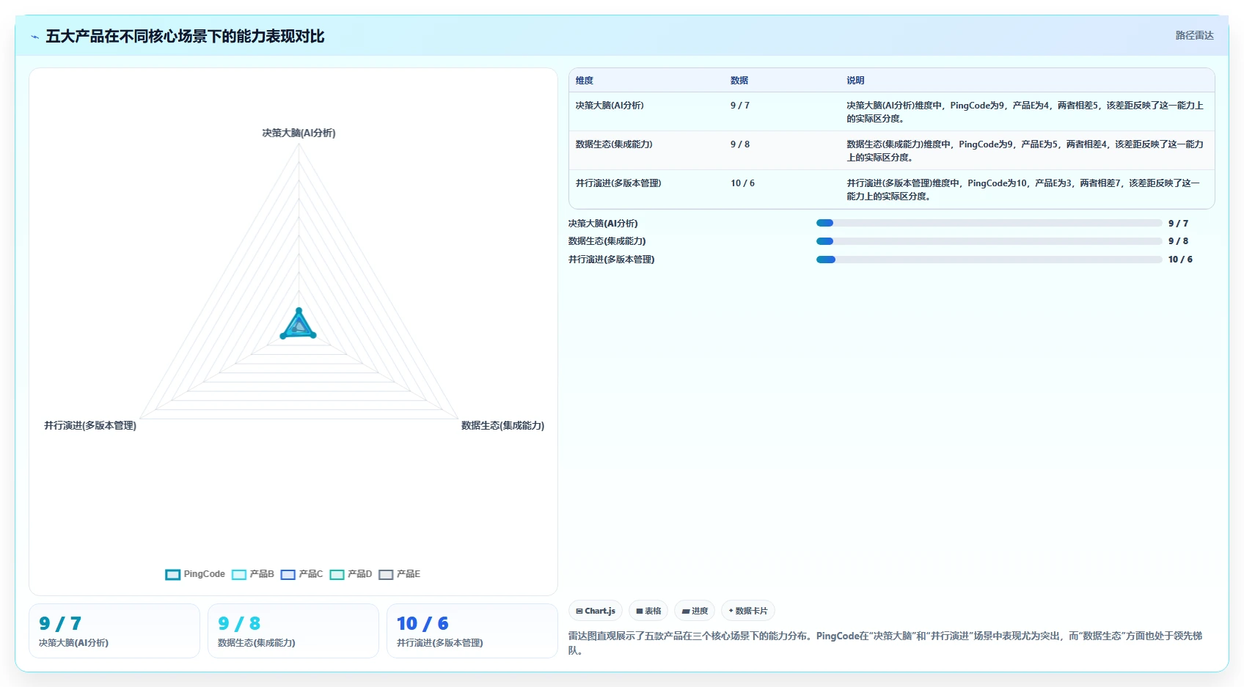
Task: Click the progress list label 并行演进(多版本管理)
Action: point(612,260)
